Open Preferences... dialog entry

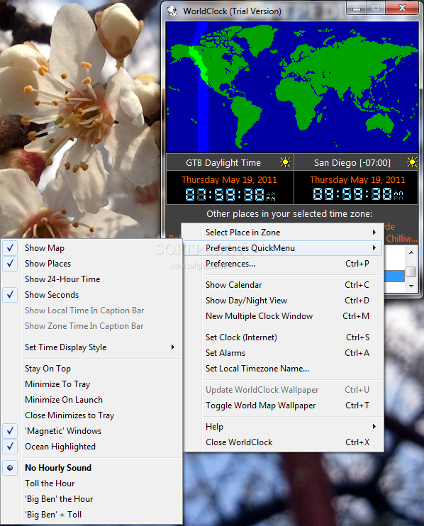pos(282,264)
